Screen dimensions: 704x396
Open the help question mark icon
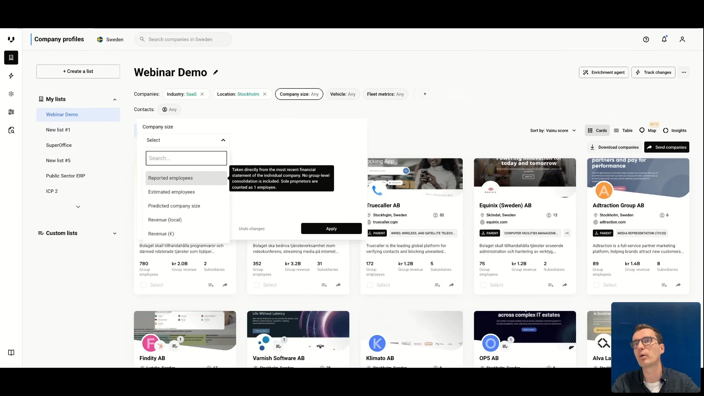[x=646, y=40]
